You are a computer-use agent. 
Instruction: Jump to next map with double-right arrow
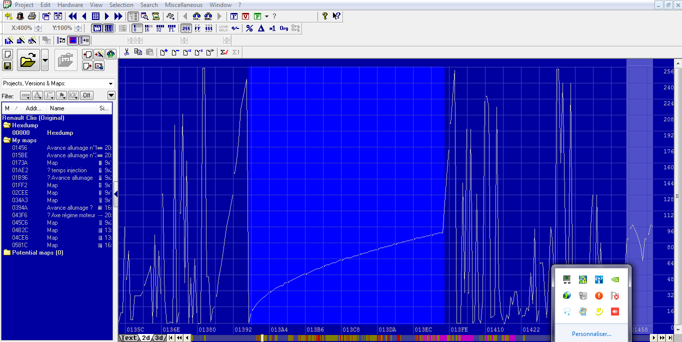point(118,16)
